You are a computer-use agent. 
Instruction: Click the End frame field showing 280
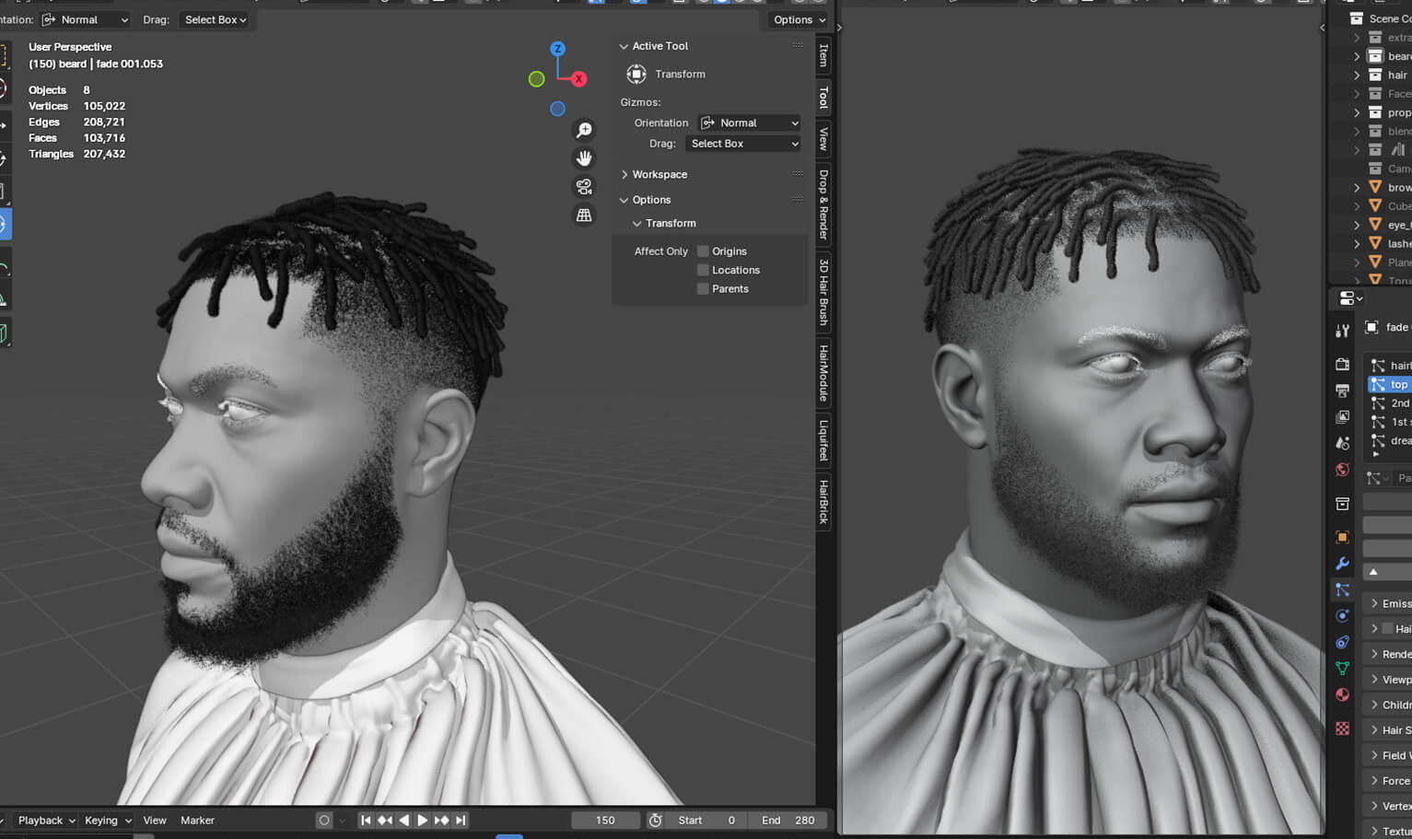788,820
